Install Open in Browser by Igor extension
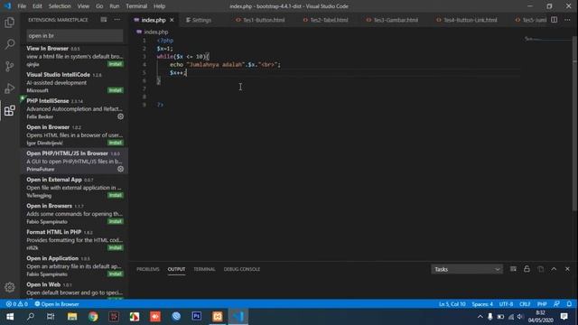This screenshot has width=578, height=325. click(116, 143)
